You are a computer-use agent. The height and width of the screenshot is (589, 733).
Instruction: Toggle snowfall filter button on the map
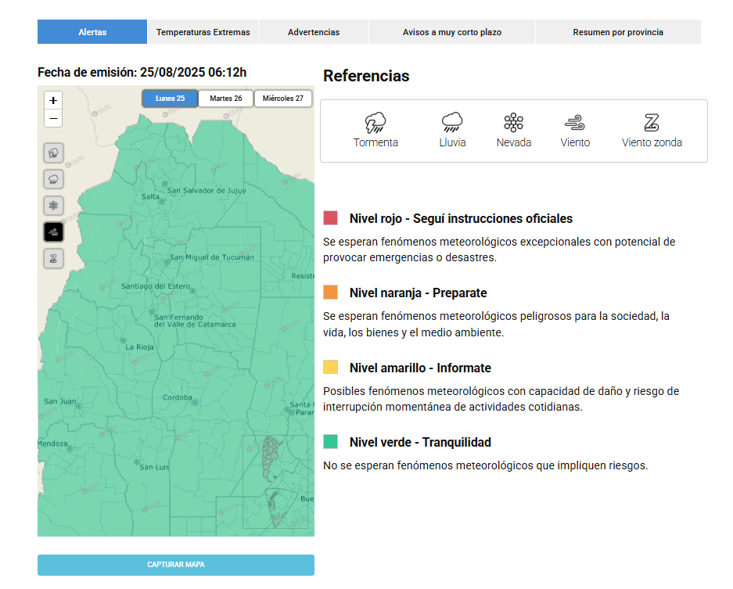tap(54, 206)
